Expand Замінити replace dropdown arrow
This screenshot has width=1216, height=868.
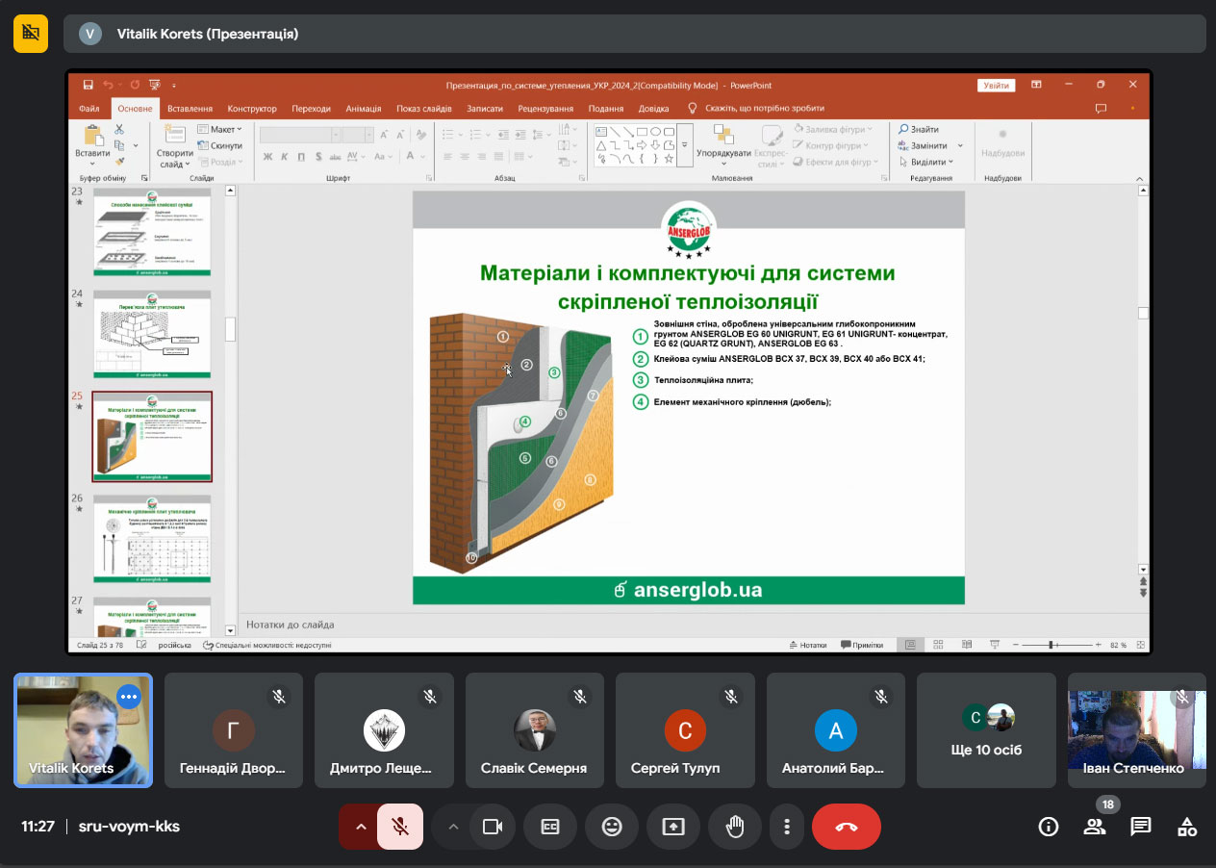coord(960,145)
